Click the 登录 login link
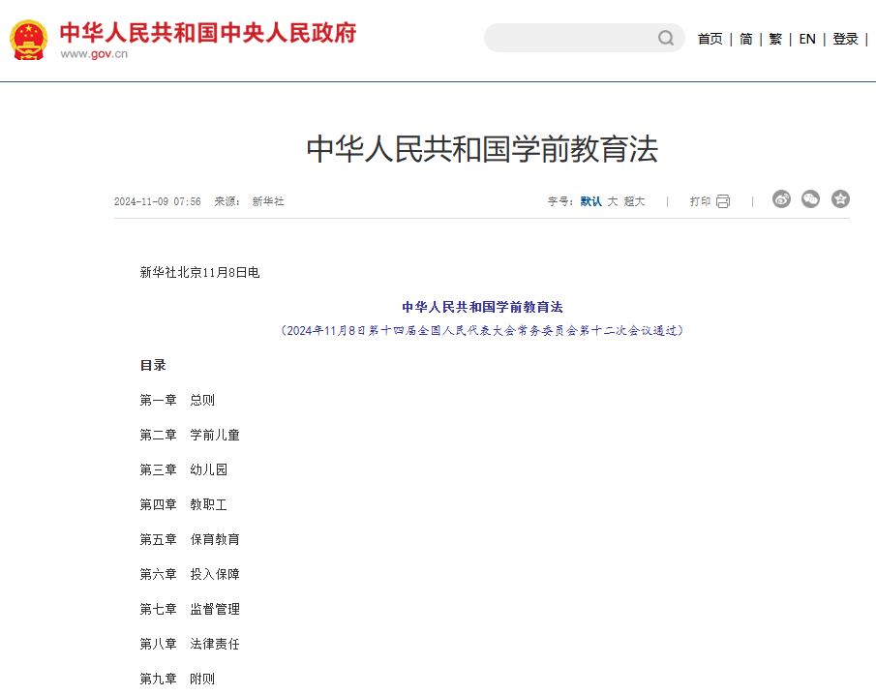The height and width of the screenshot is (695, 876). [x=845, y=38]
